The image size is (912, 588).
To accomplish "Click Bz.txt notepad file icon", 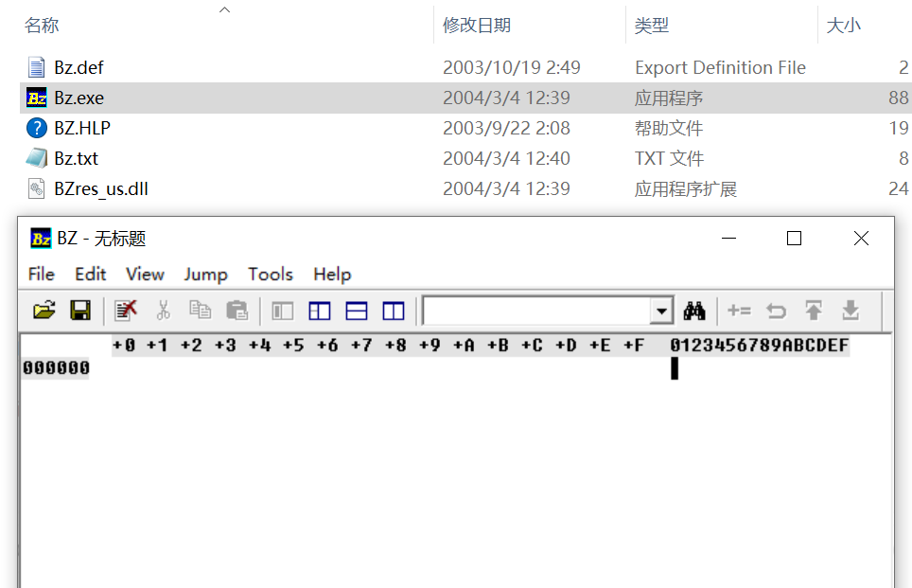I will (37, 158).
